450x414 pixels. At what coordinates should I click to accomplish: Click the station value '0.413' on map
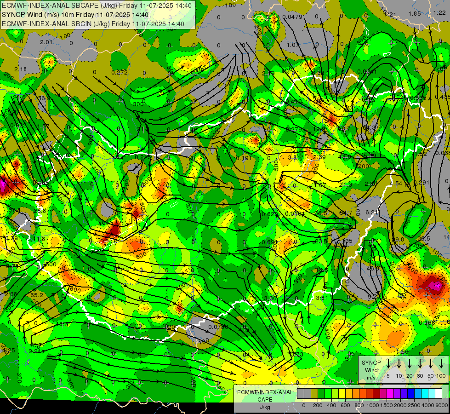tap(294, 101)
